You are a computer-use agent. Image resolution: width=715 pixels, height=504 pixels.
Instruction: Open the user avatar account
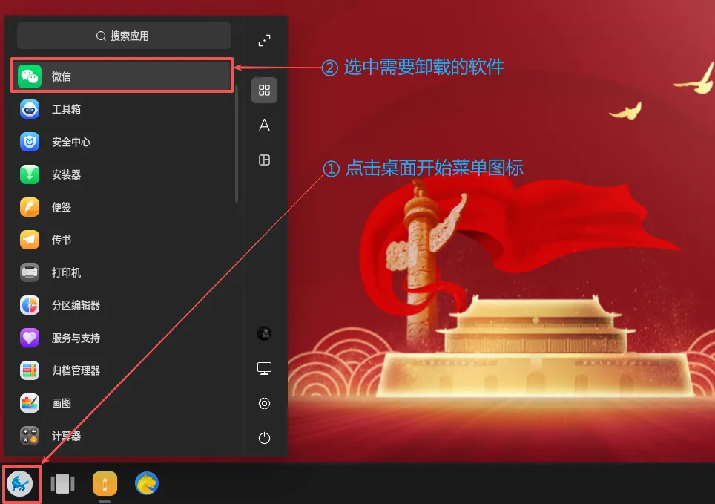(265, 333)
